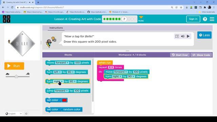Viewport: 217px width, 122px height.
Task: Click the turtle slow-speed icon
Action: 7,74
